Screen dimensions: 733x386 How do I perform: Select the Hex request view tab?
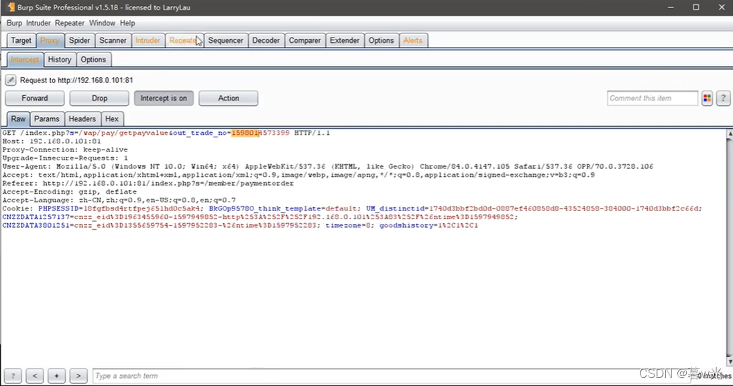click(112, 119)
